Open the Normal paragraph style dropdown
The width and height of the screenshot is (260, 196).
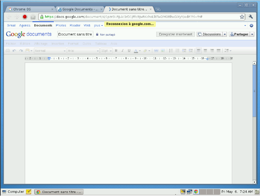(50, 51)
